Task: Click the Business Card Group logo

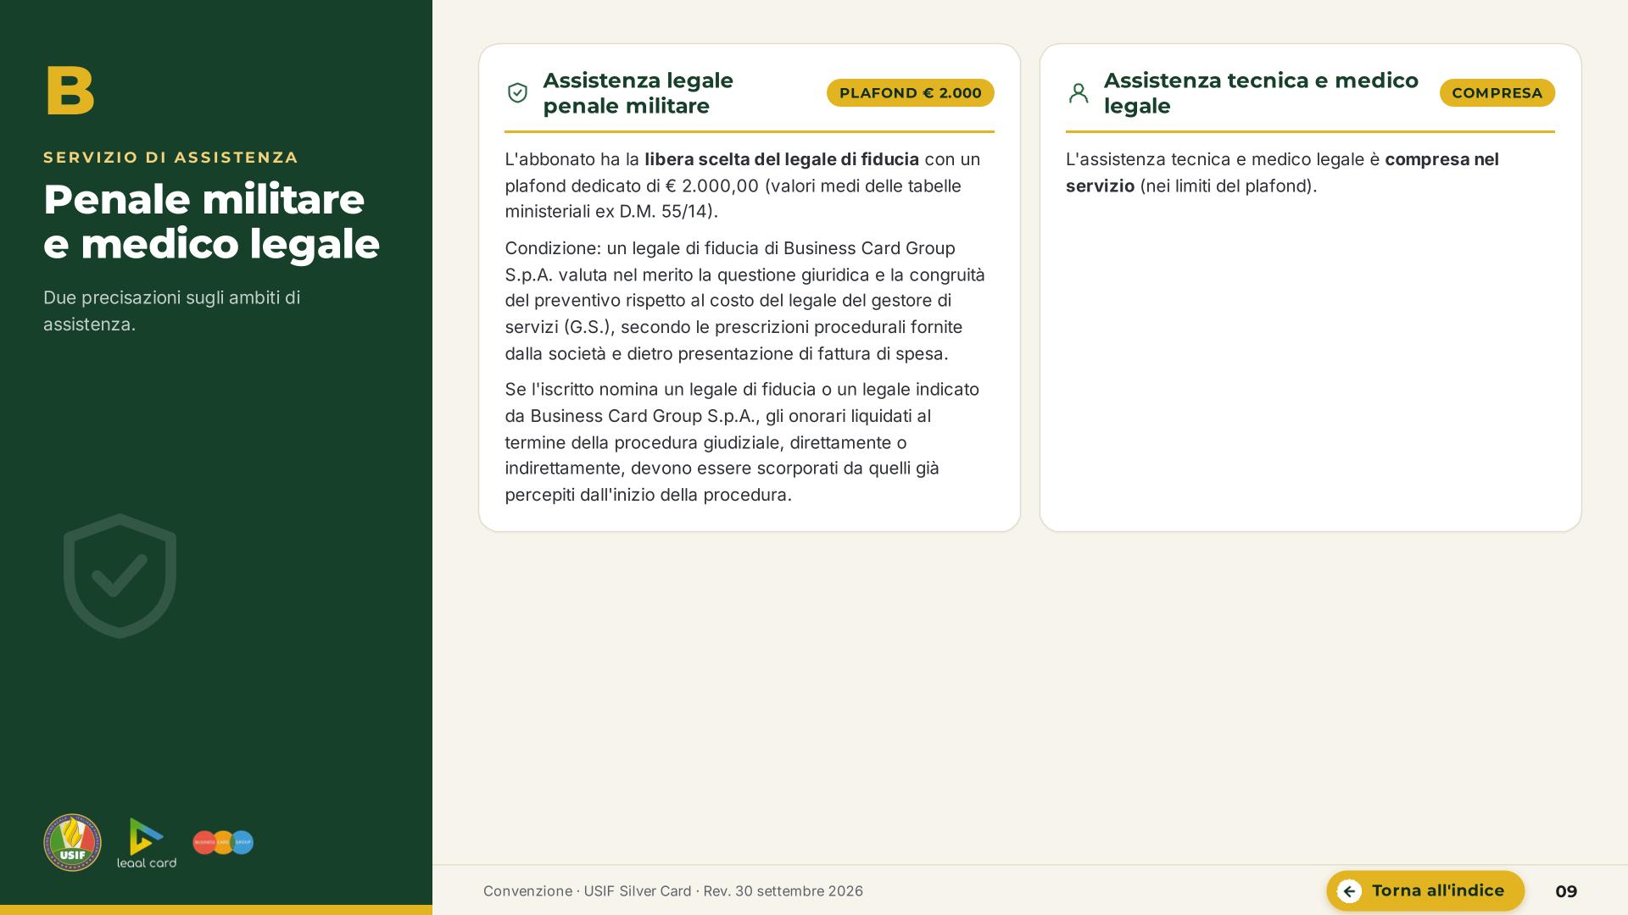Action: click(223, 842)
